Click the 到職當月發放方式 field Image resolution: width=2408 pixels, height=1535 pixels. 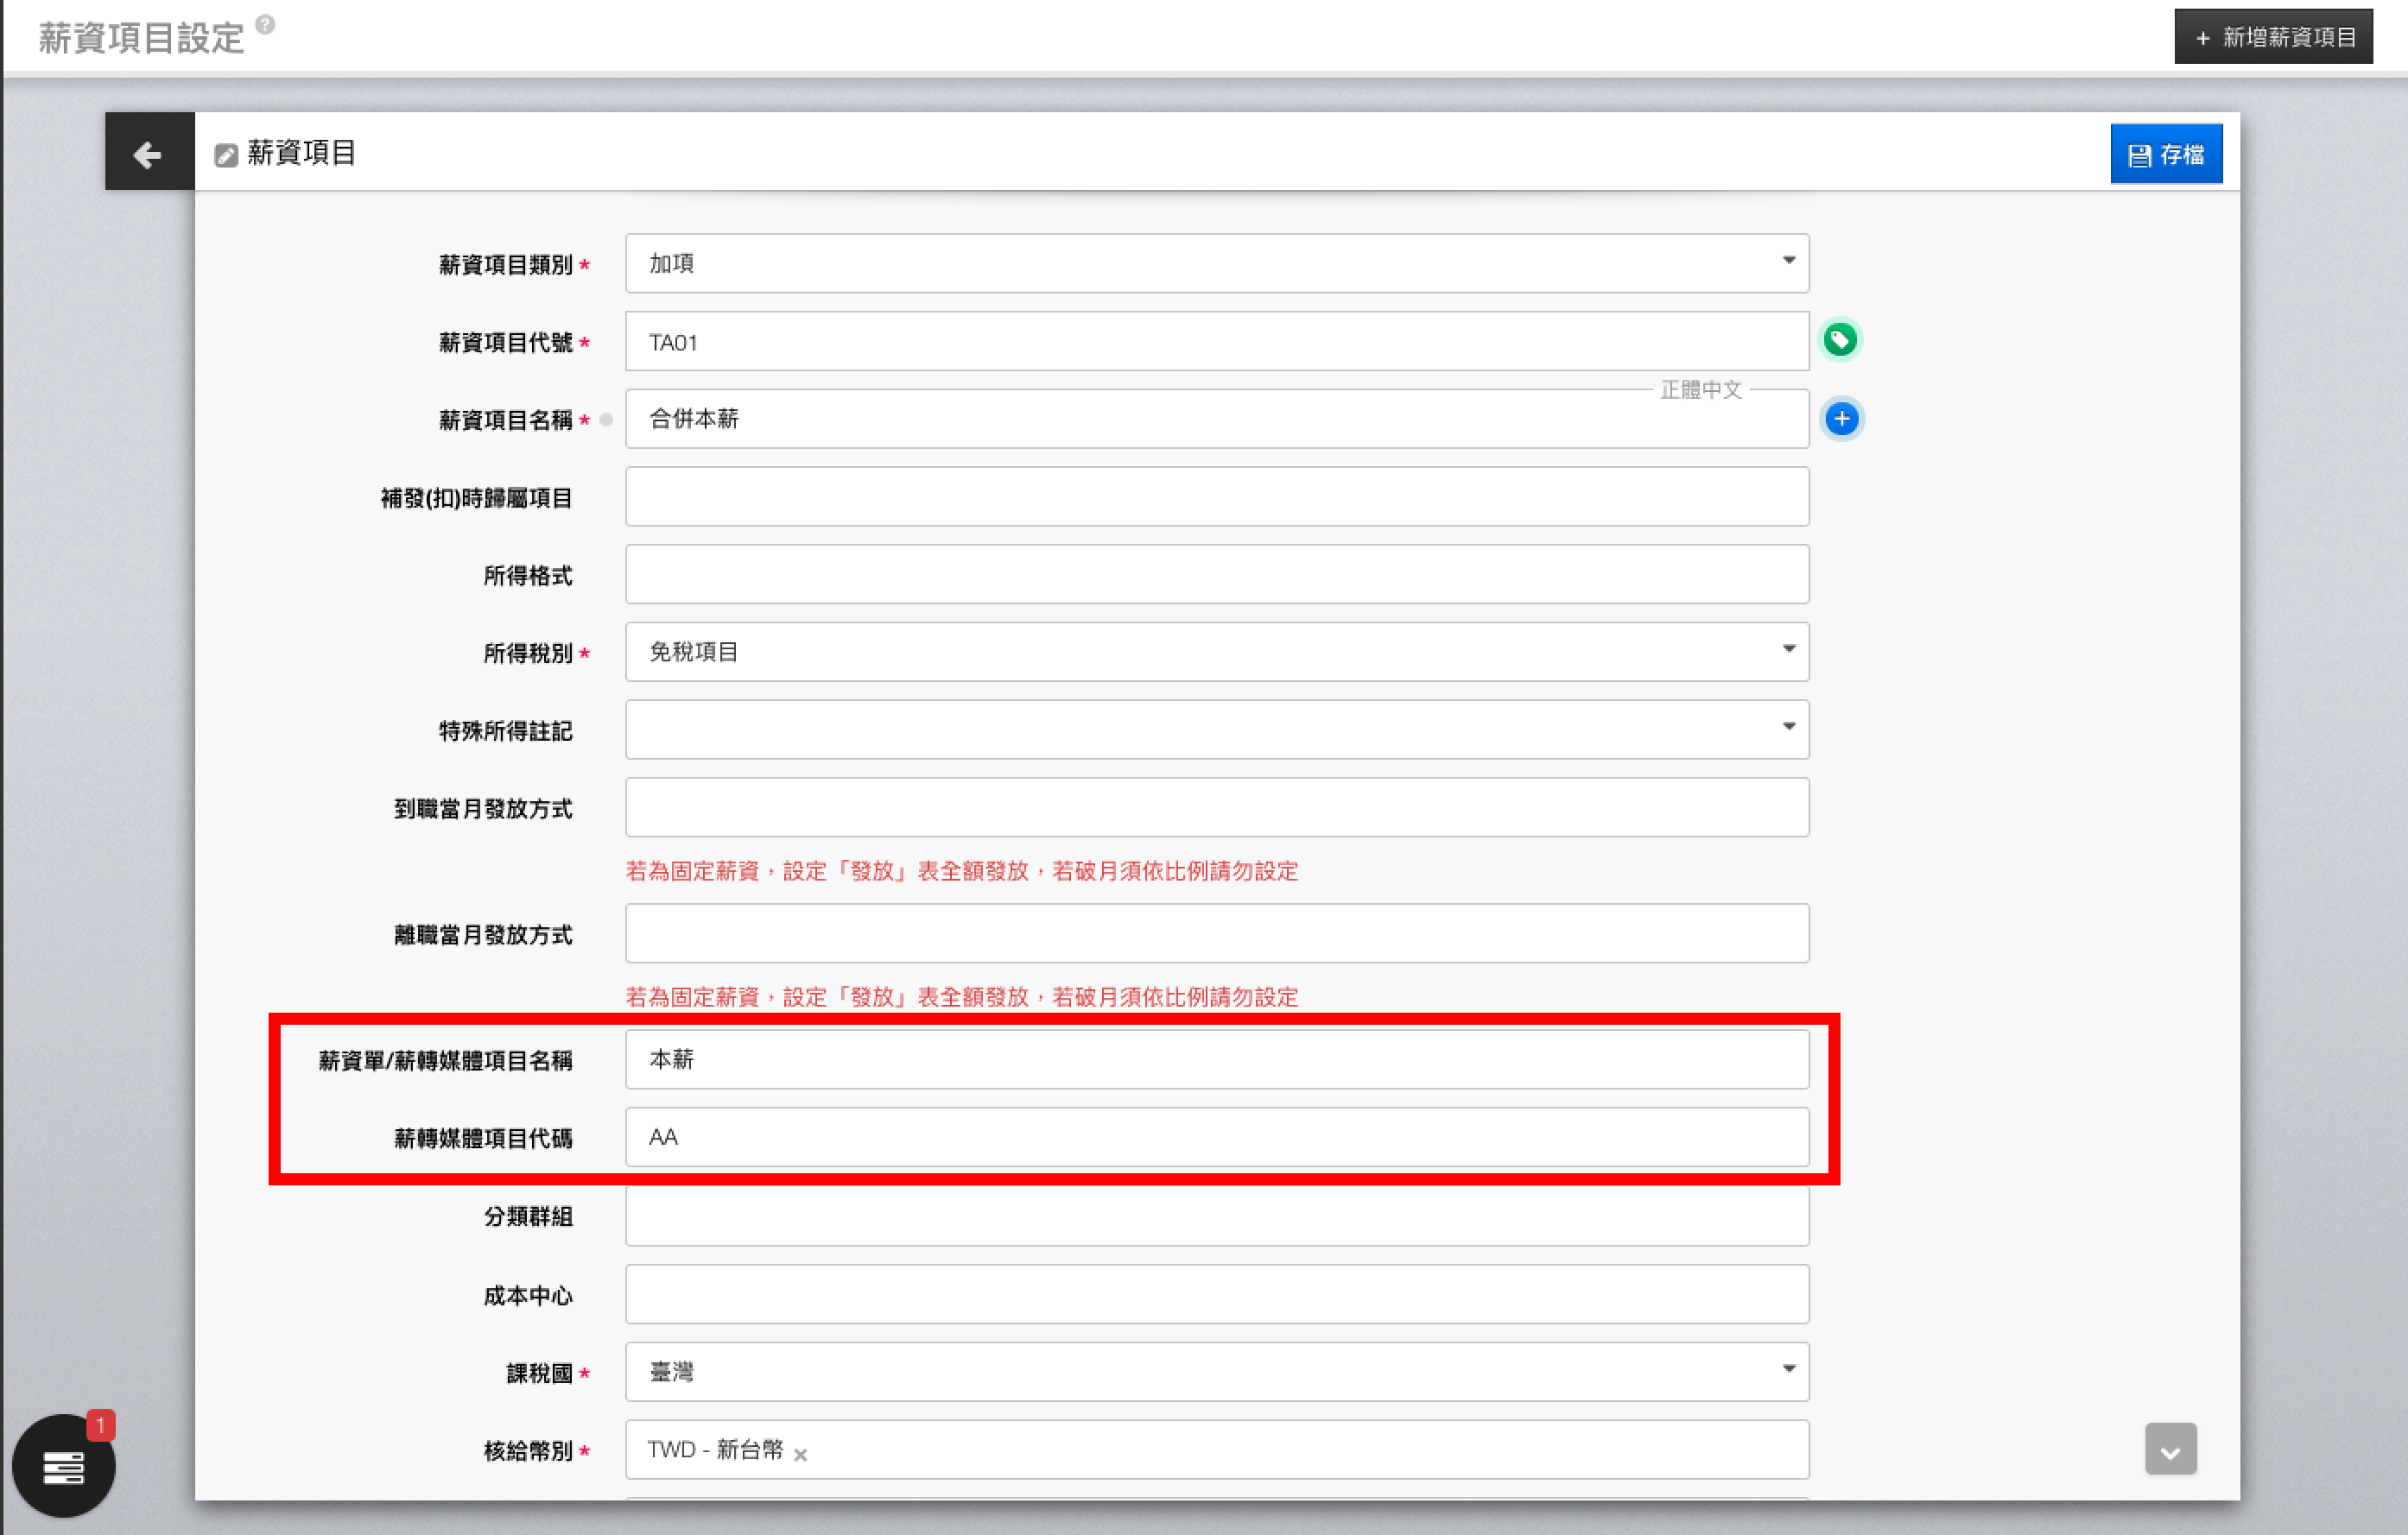point(1216,807)
